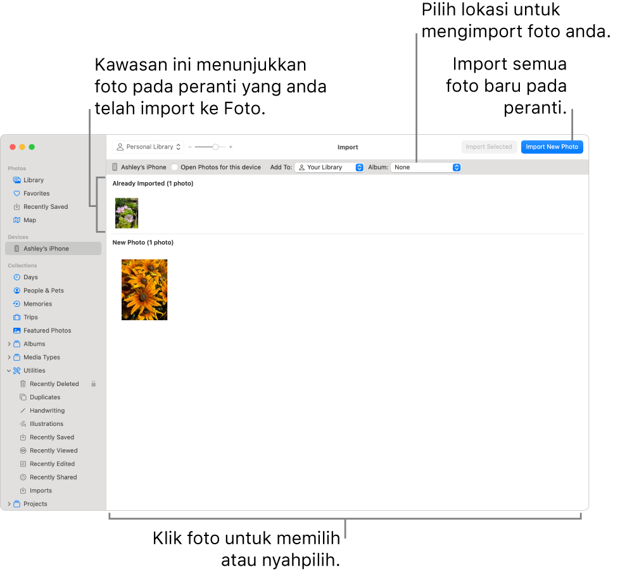The width and height of the screenshot is (620, 574).
Task: Click the New Photo (1 photo) heading
Action: (x=143, y=242)
